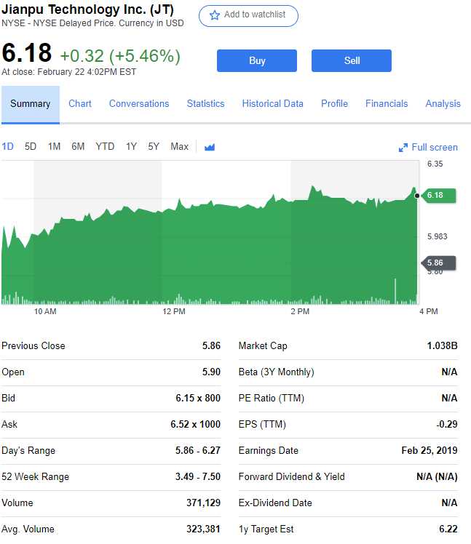Screen dimensions: 471x544
Task: Select the 5Y chart range
Action: (x=154, y=146)
